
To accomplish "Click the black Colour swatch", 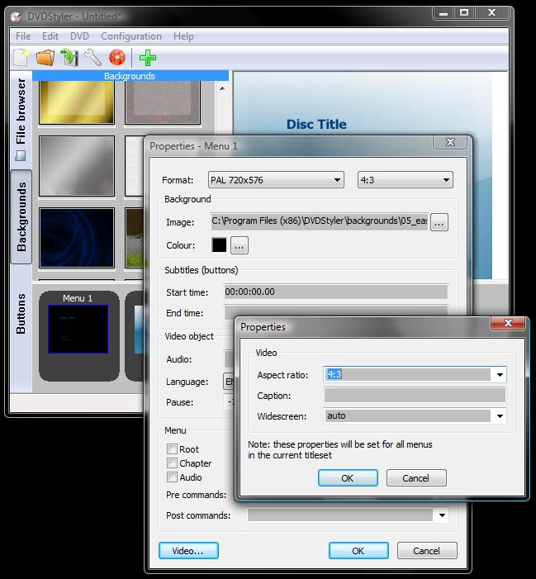I will coord(219,245).
